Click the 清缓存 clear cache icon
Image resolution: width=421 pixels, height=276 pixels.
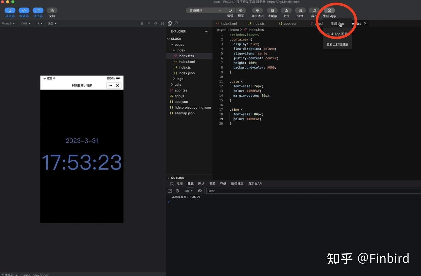point(272,10)
